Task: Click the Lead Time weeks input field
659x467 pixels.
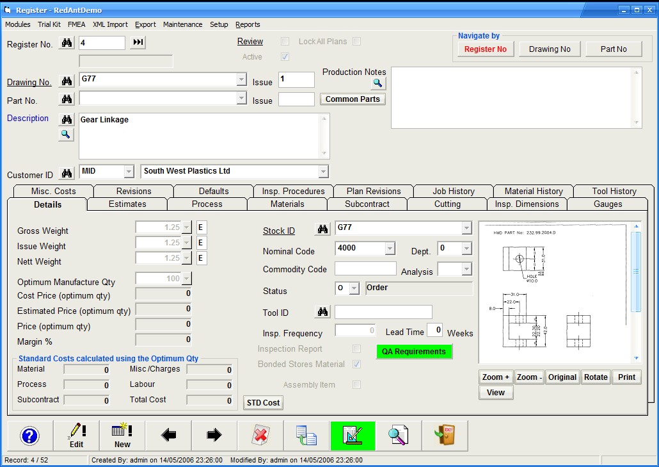Action: (x=434, y=331)
